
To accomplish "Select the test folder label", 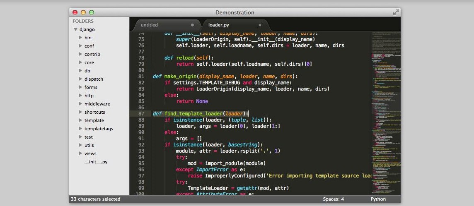I will point(89,137).
